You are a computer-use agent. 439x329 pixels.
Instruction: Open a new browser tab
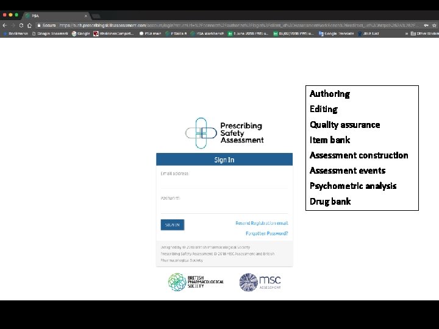pyautogui.click(x=96, y=16)
